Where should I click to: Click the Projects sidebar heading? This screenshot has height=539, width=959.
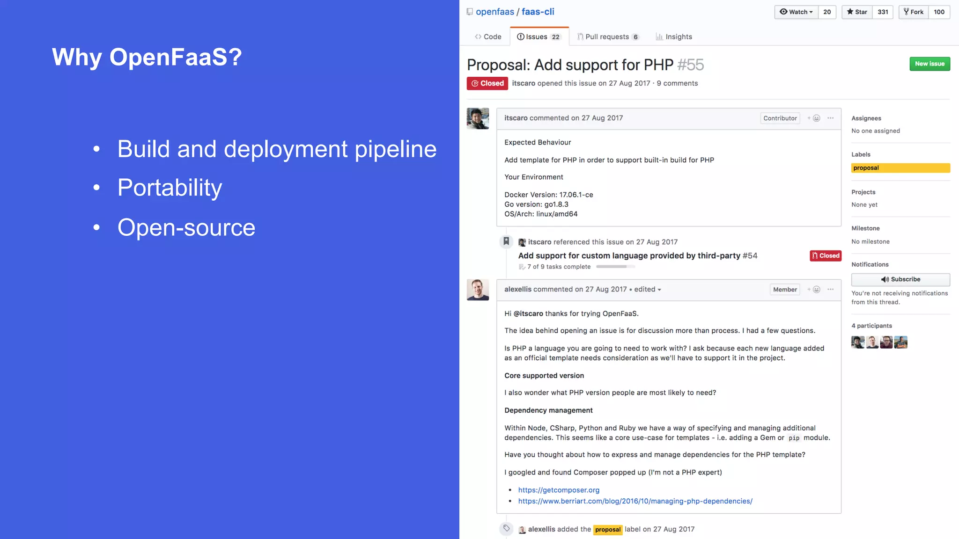point(863,192)
